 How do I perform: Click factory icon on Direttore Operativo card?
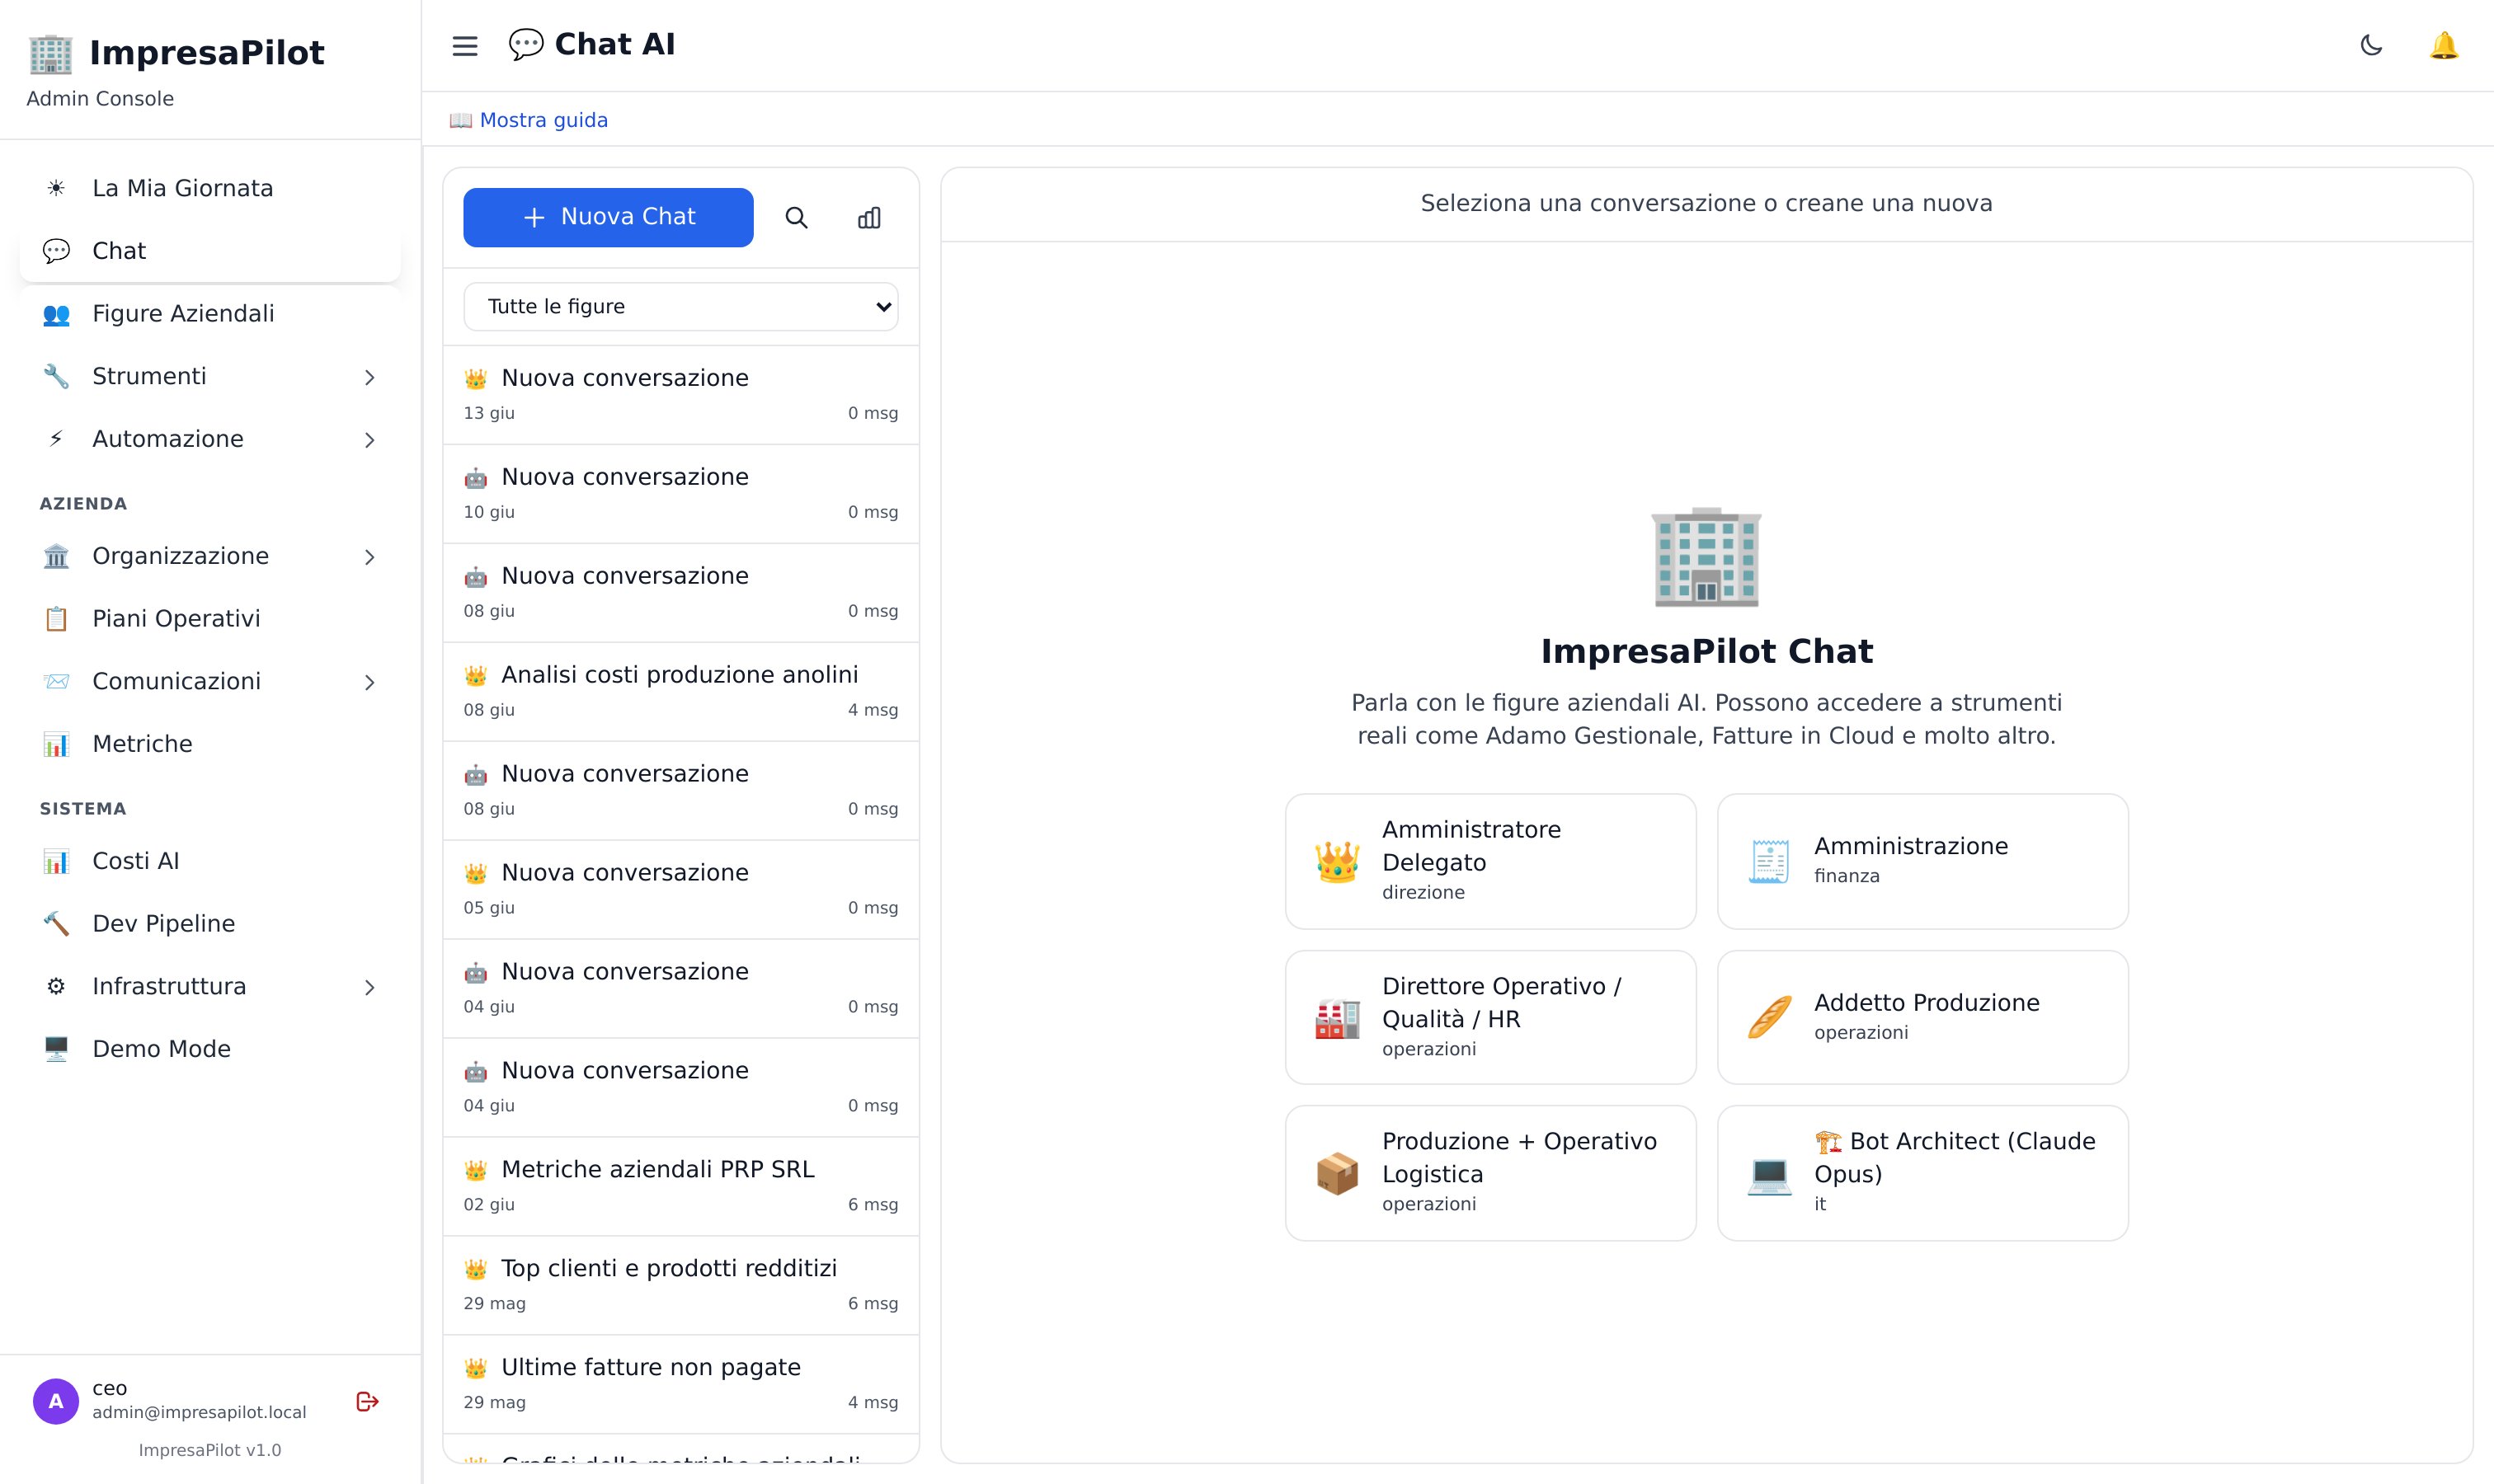pos(1338,1018)
